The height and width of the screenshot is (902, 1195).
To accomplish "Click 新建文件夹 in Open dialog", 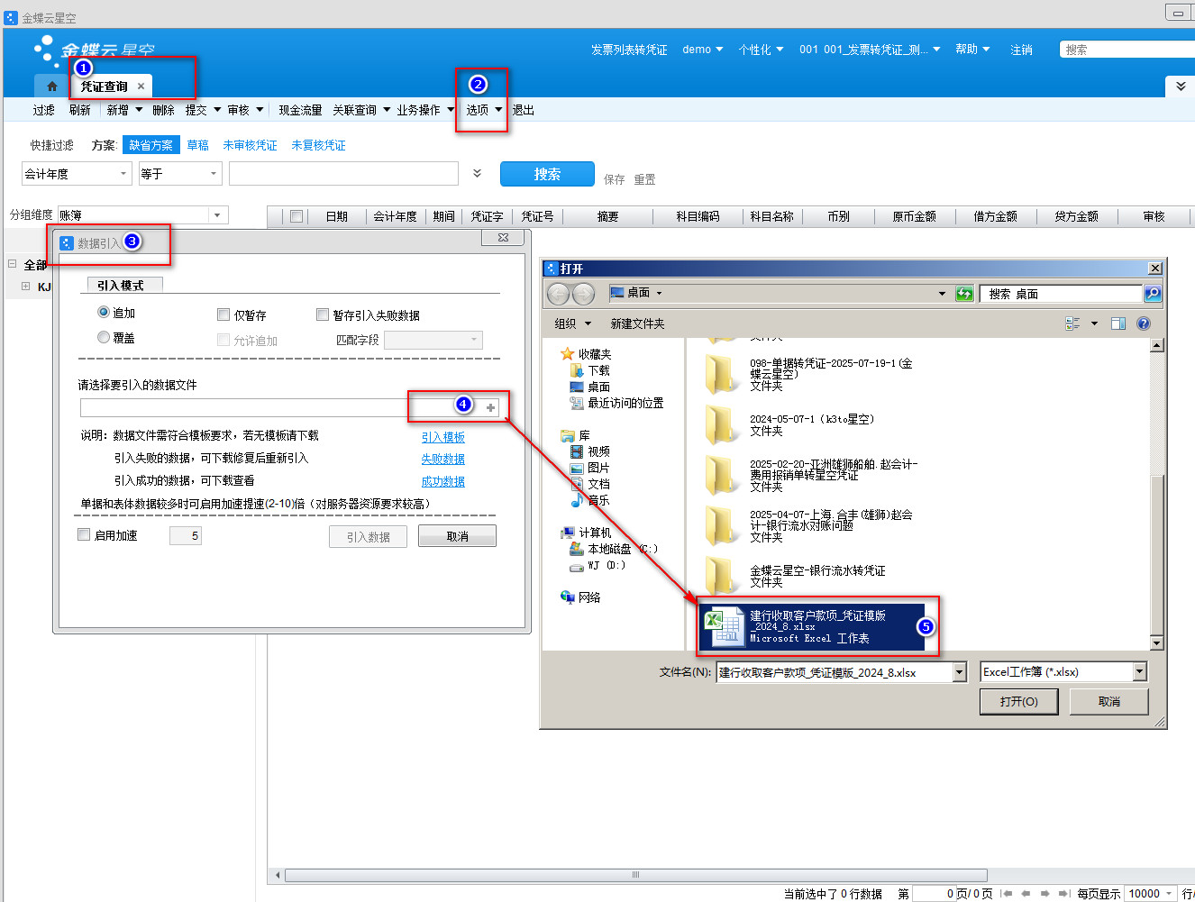I will tap(637, 323).
